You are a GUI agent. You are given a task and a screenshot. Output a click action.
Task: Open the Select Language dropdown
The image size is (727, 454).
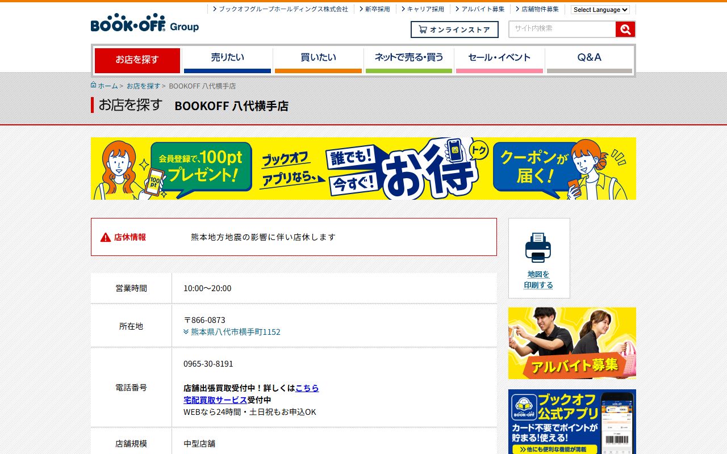[x=600, y=10]
